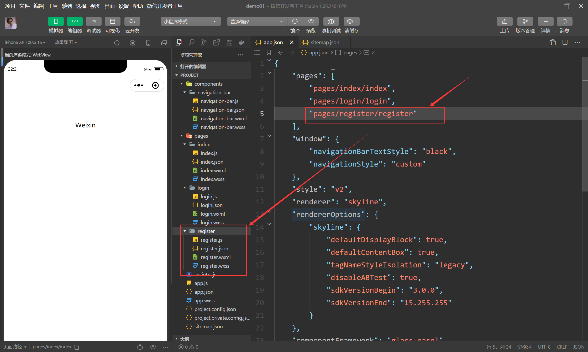Screen dimensions: 588x352
Task: Open the 设置 menu
Action: tap(123, 6)
